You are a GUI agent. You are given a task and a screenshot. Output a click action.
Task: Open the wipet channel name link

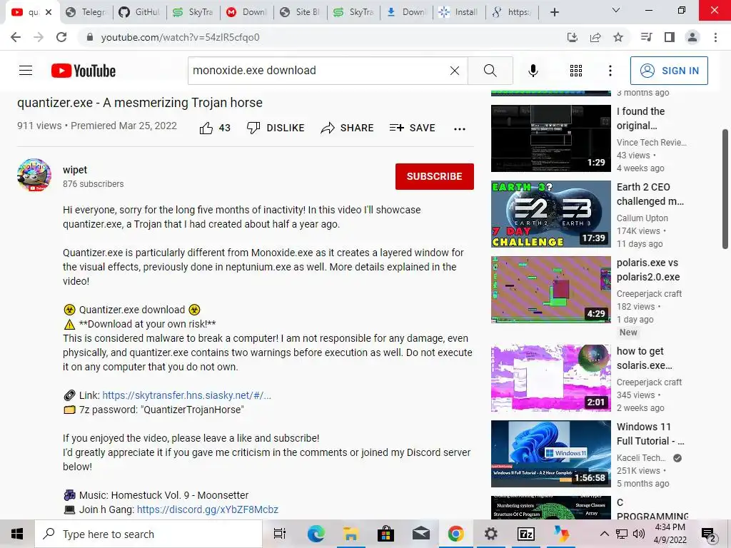pyautogui.click(x=75, y=170)
